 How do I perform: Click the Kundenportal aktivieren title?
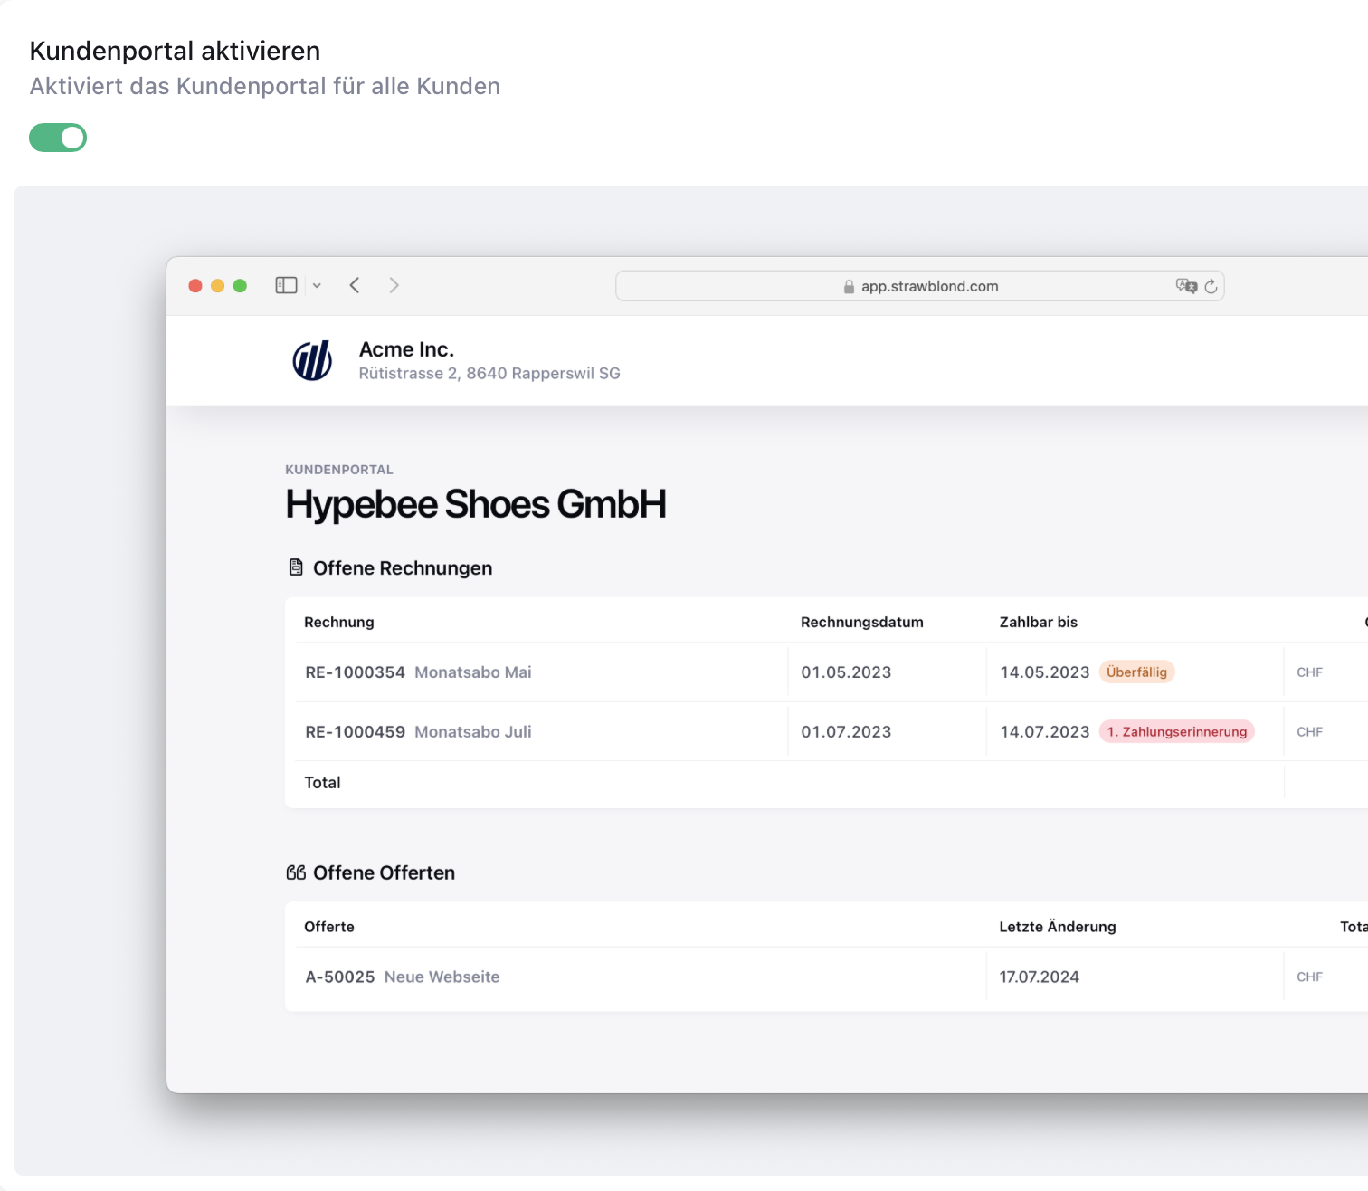175,51
